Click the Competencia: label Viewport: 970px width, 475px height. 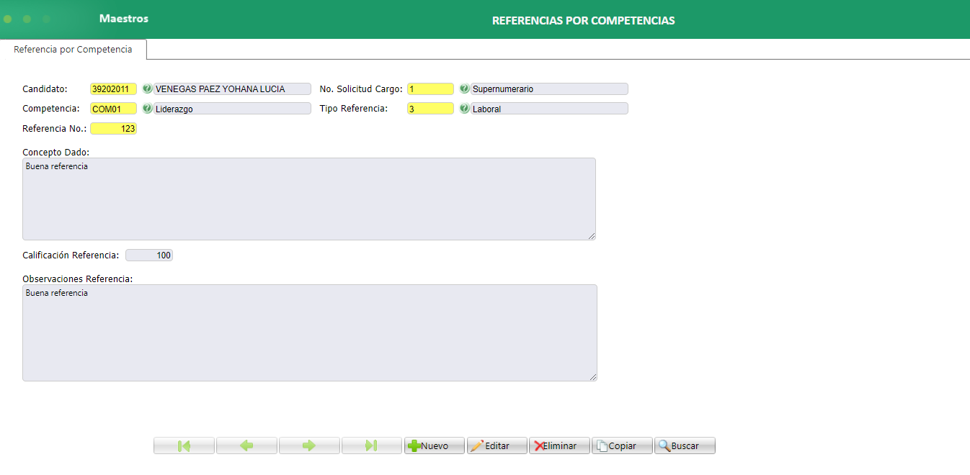point(51,109)
